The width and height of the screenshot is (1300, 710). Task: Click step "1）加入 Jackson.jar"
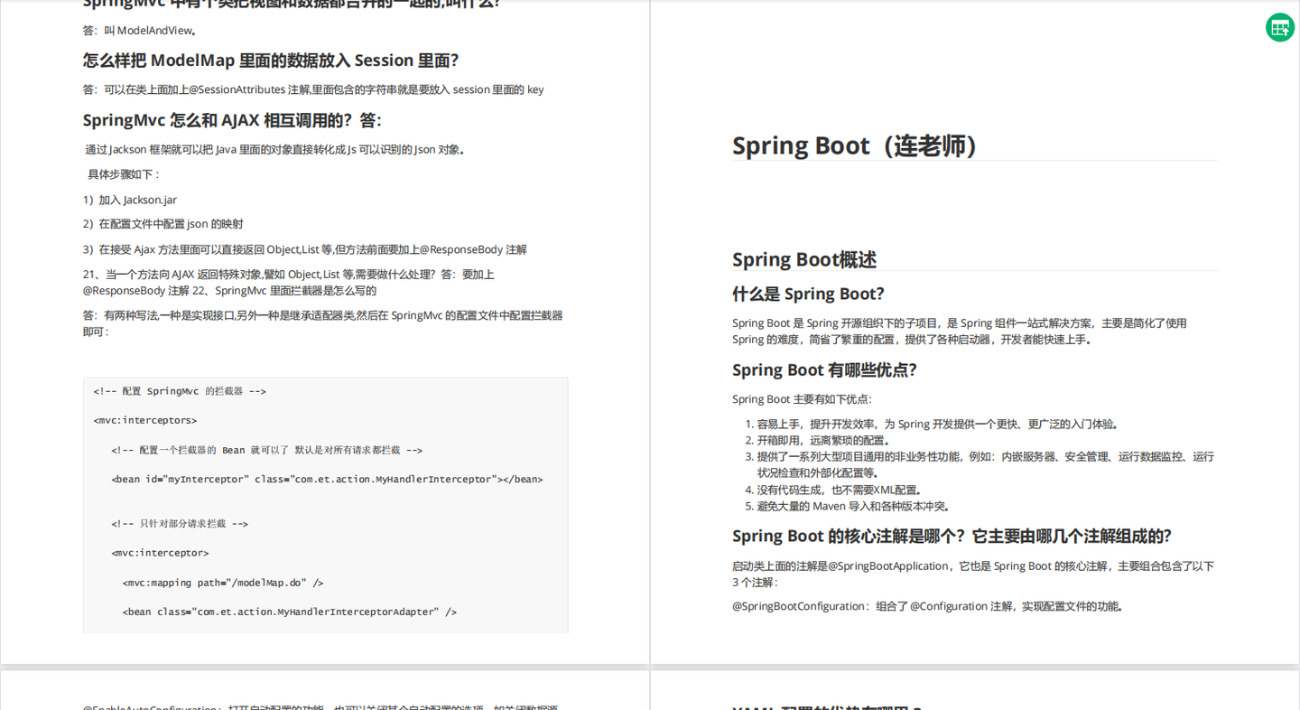click(x=130, y=200)
